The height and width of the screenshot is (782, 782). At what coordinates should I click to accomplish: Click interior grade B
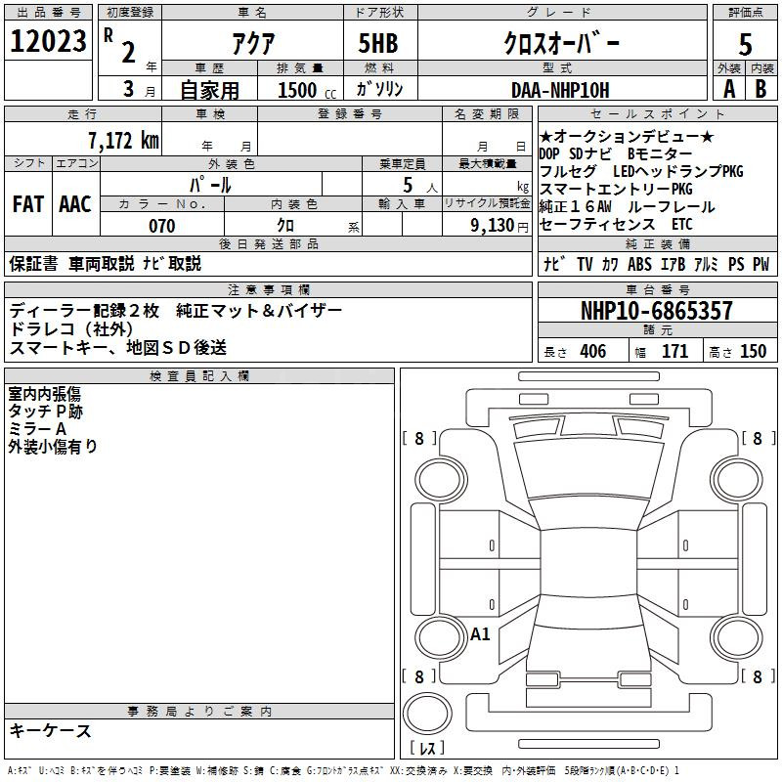(x=761, y=89)
